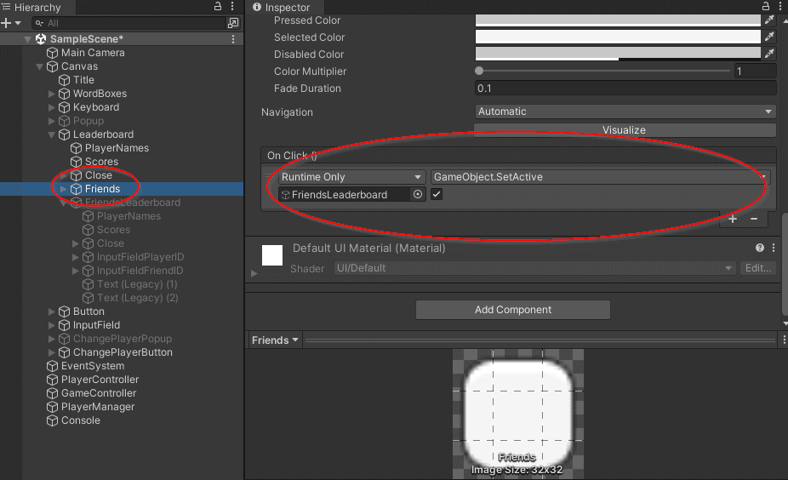This screenshot has height=480, width=788.
Task: Pick Disabled Color with its eyedropper
Action: coord(769,54)
